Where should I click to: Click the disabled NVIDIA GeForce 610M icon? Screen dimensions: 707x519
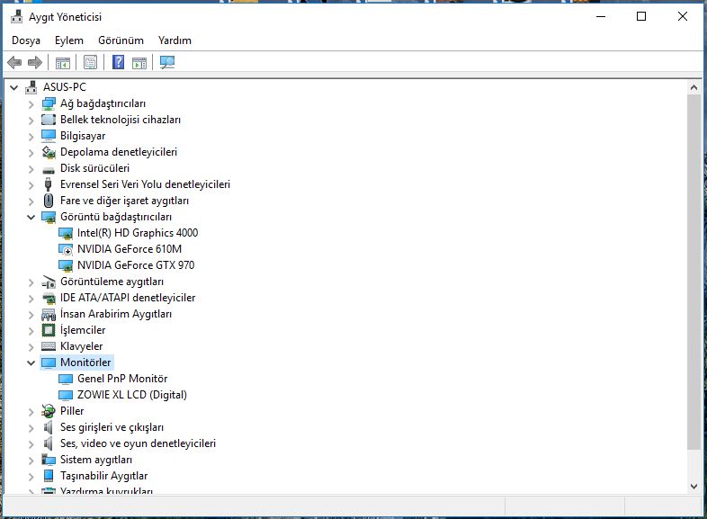click(66, 249)
